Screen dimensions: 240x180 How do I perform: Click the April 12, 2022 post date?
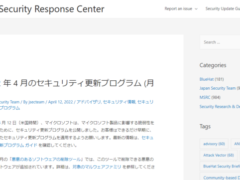tap(61, 102)
